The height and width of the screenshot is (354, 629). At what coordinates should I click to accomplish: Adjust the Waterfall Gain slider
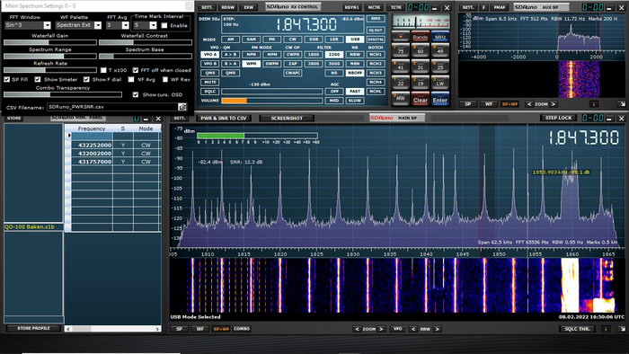pyautogui.click(x=50, y=42)
